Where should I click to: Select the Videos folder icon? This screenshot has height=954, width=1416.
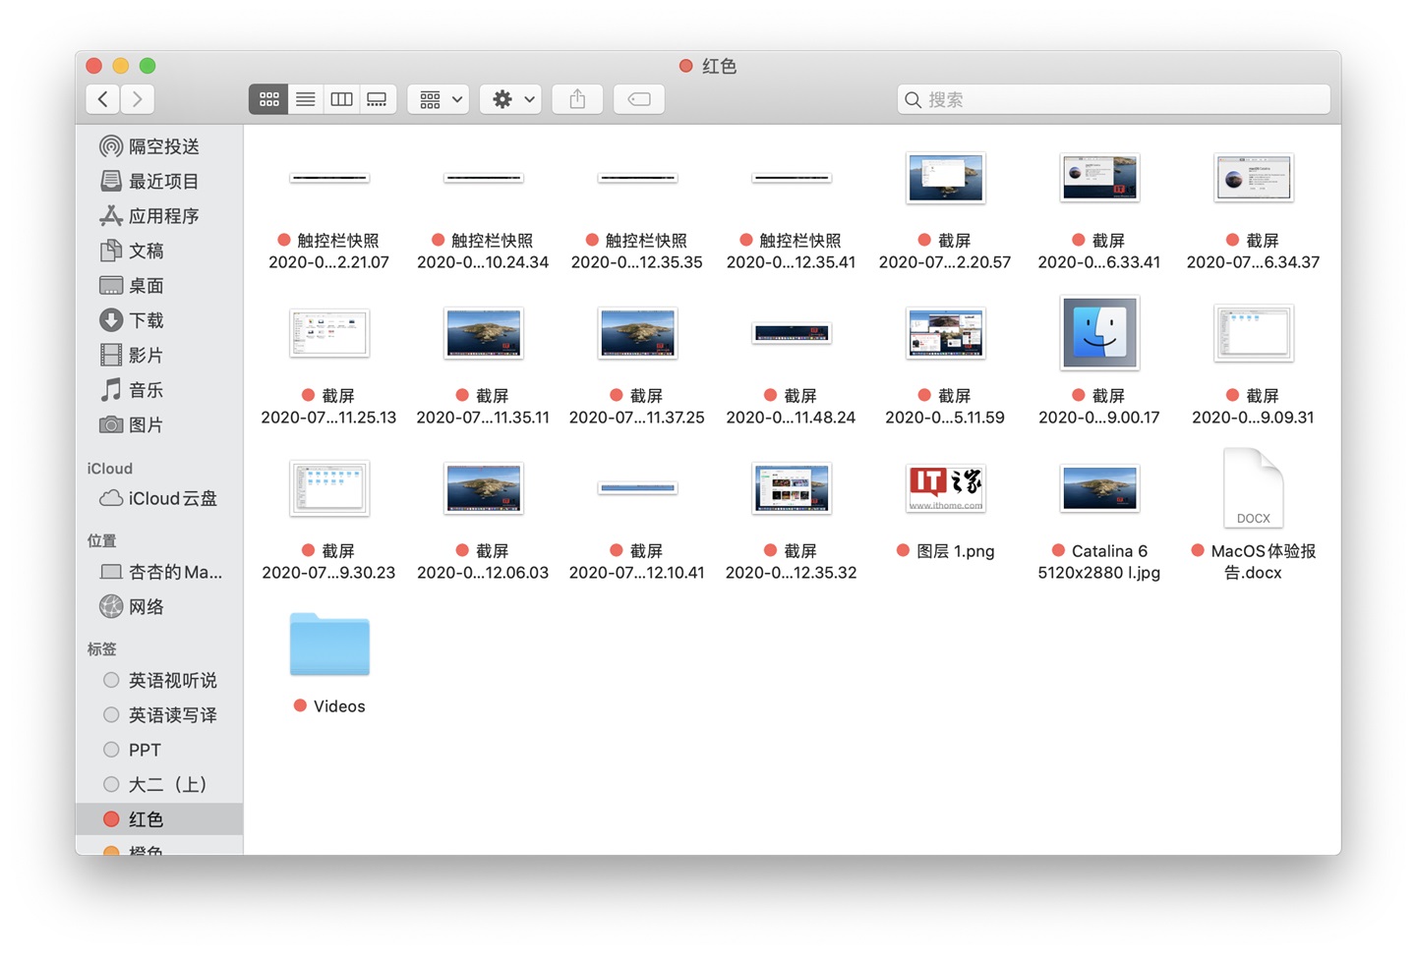[x=329, y=645]
